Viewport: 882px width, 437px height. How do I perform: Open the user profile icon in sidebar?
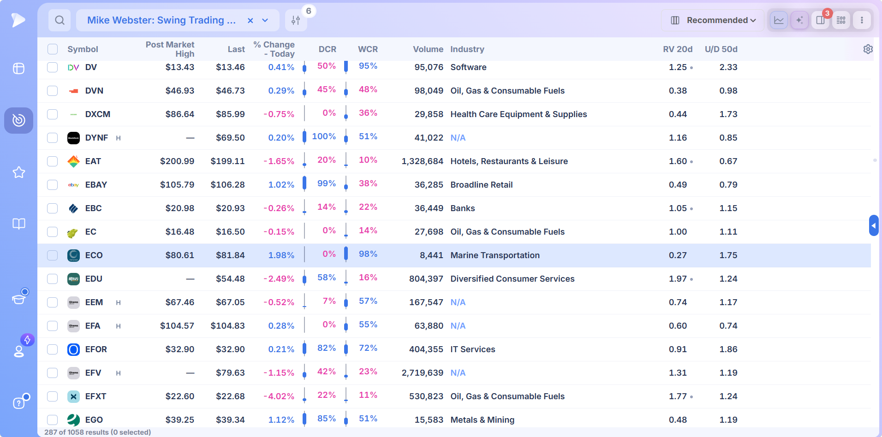19,351
